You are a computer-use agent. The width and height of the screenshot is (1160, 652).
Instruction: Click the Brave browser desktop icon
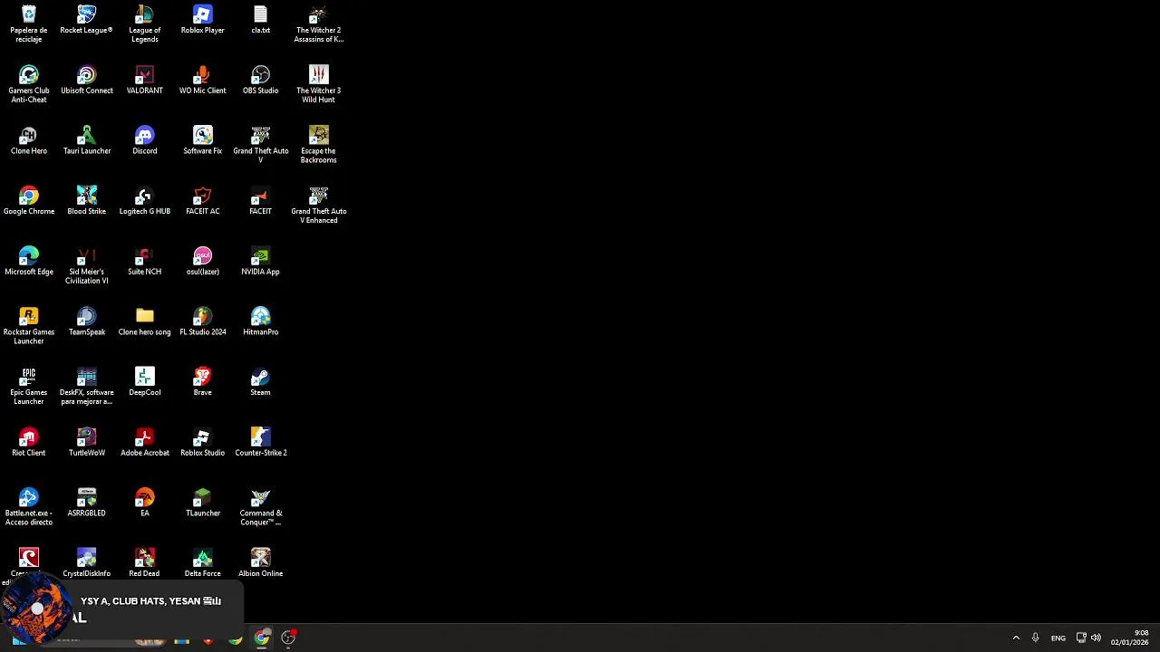203,382
